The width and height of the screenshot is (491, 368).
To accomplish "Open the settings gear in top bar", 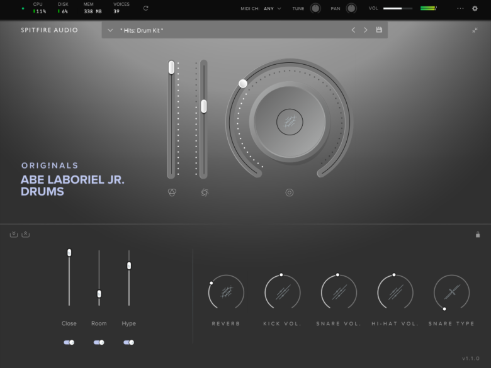I will pyautogui.click(x=475, y=8).
